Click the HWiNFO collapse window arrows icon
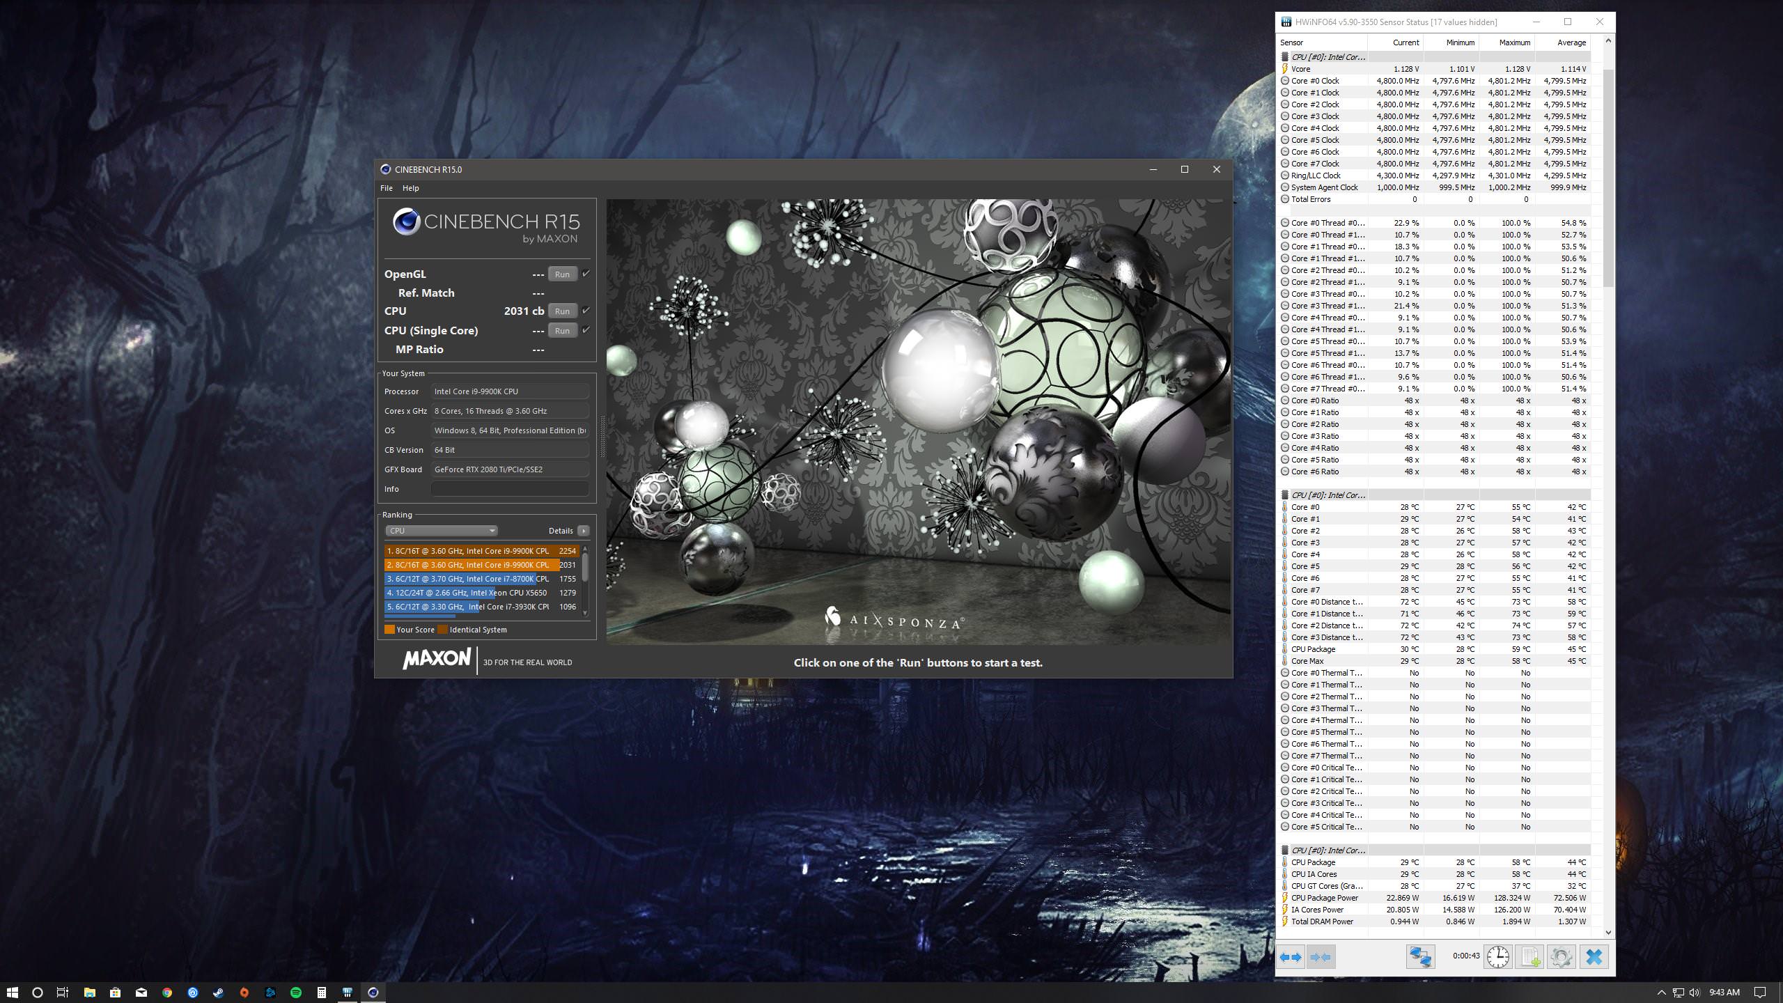 [1321, 957]
